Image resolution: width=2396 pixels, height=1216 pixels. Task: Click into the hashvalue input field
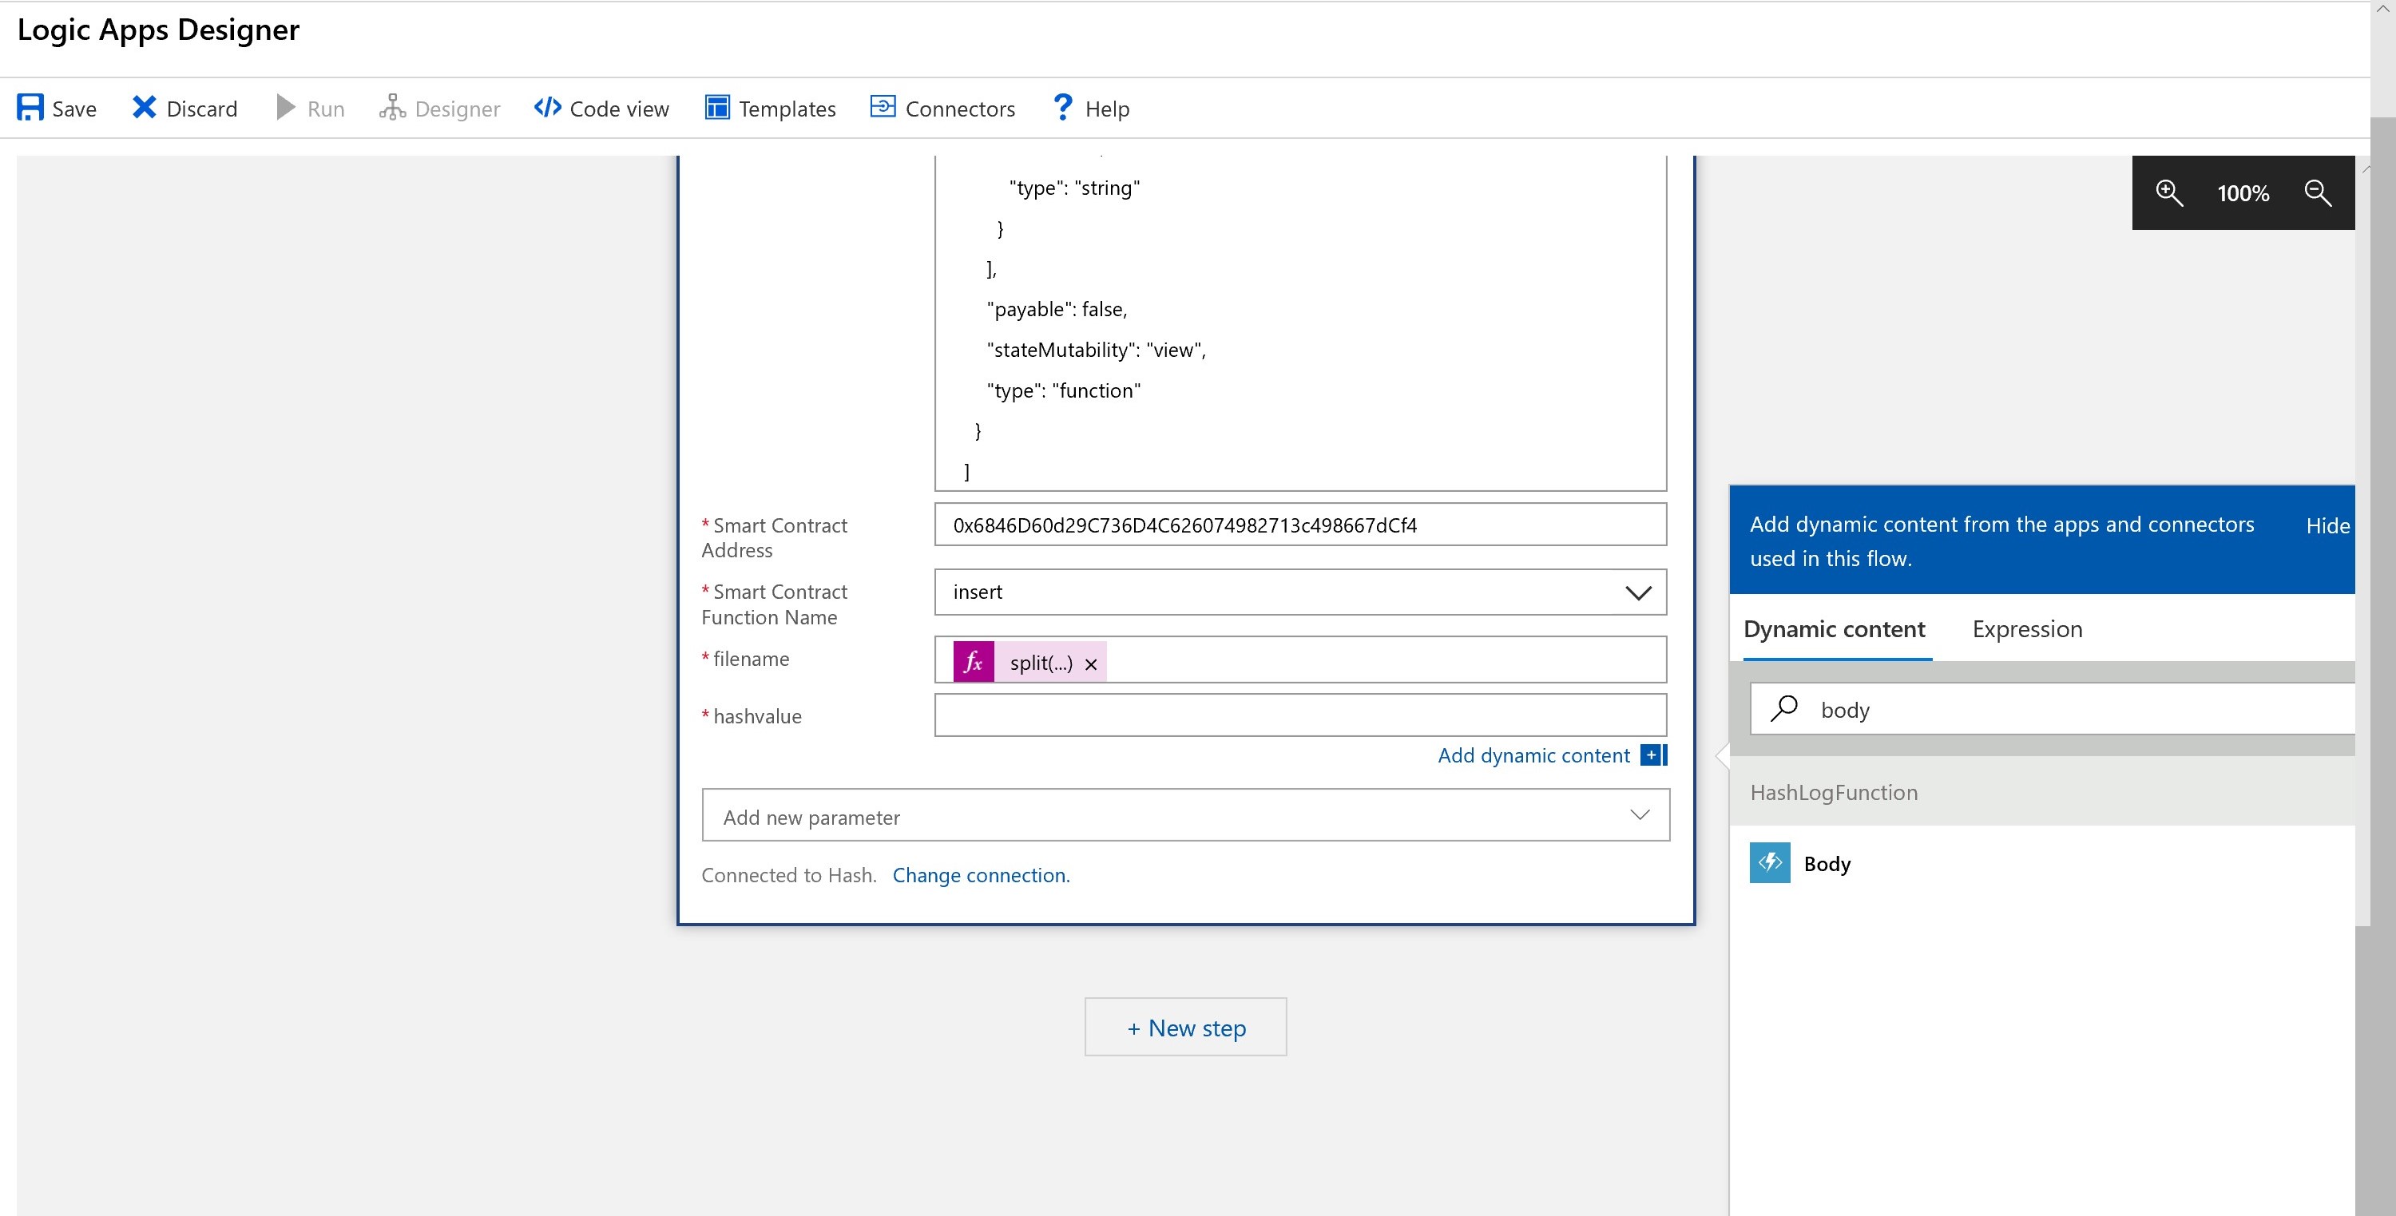(x=1299, y=716)
